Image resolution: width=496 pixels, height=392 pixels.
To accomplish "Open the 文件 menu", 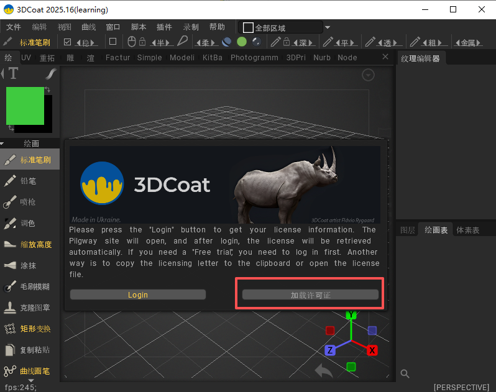I will 13,27.
